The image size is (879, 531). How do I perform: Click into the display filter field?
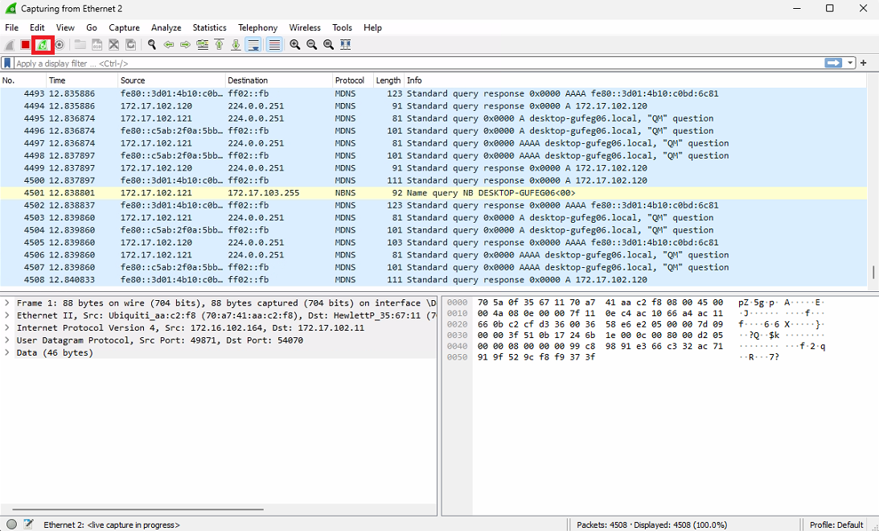(402, 63)
